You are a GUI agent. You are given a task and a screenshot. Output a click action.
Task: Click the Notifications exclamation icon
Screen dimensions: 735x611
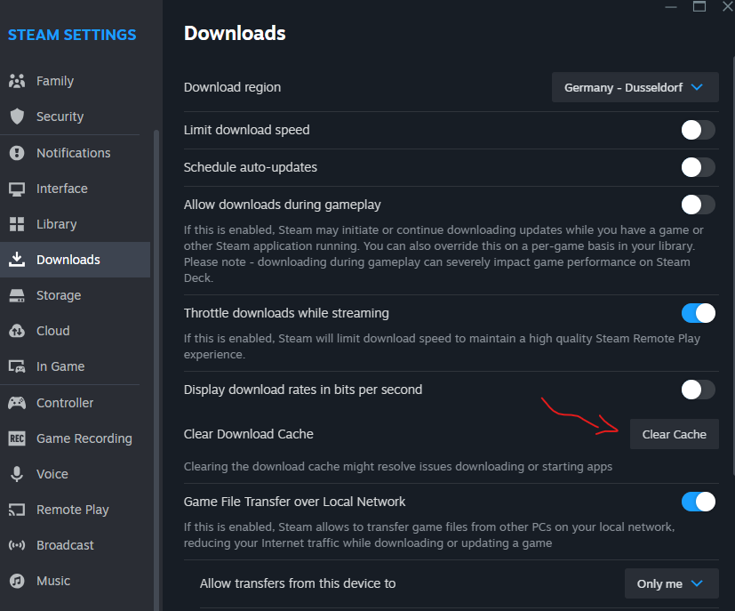coord(17,153)
